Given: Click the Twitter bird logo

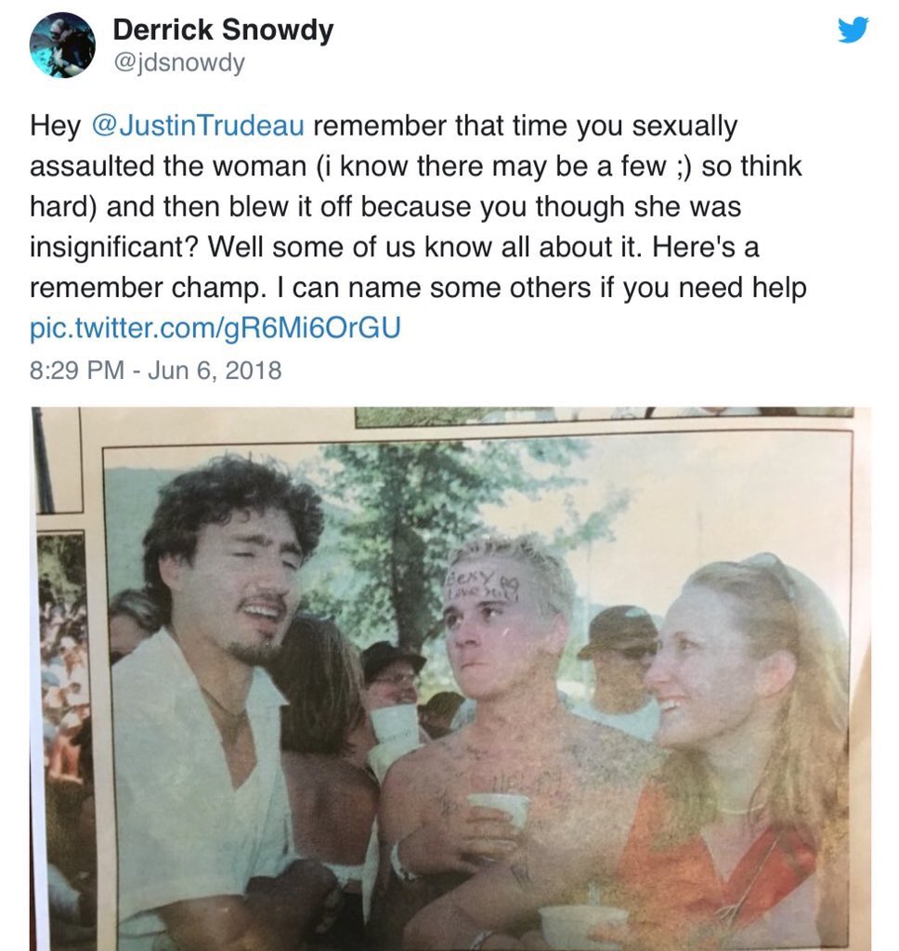Looking at the screenshot, I should click(x=853, y=31).
